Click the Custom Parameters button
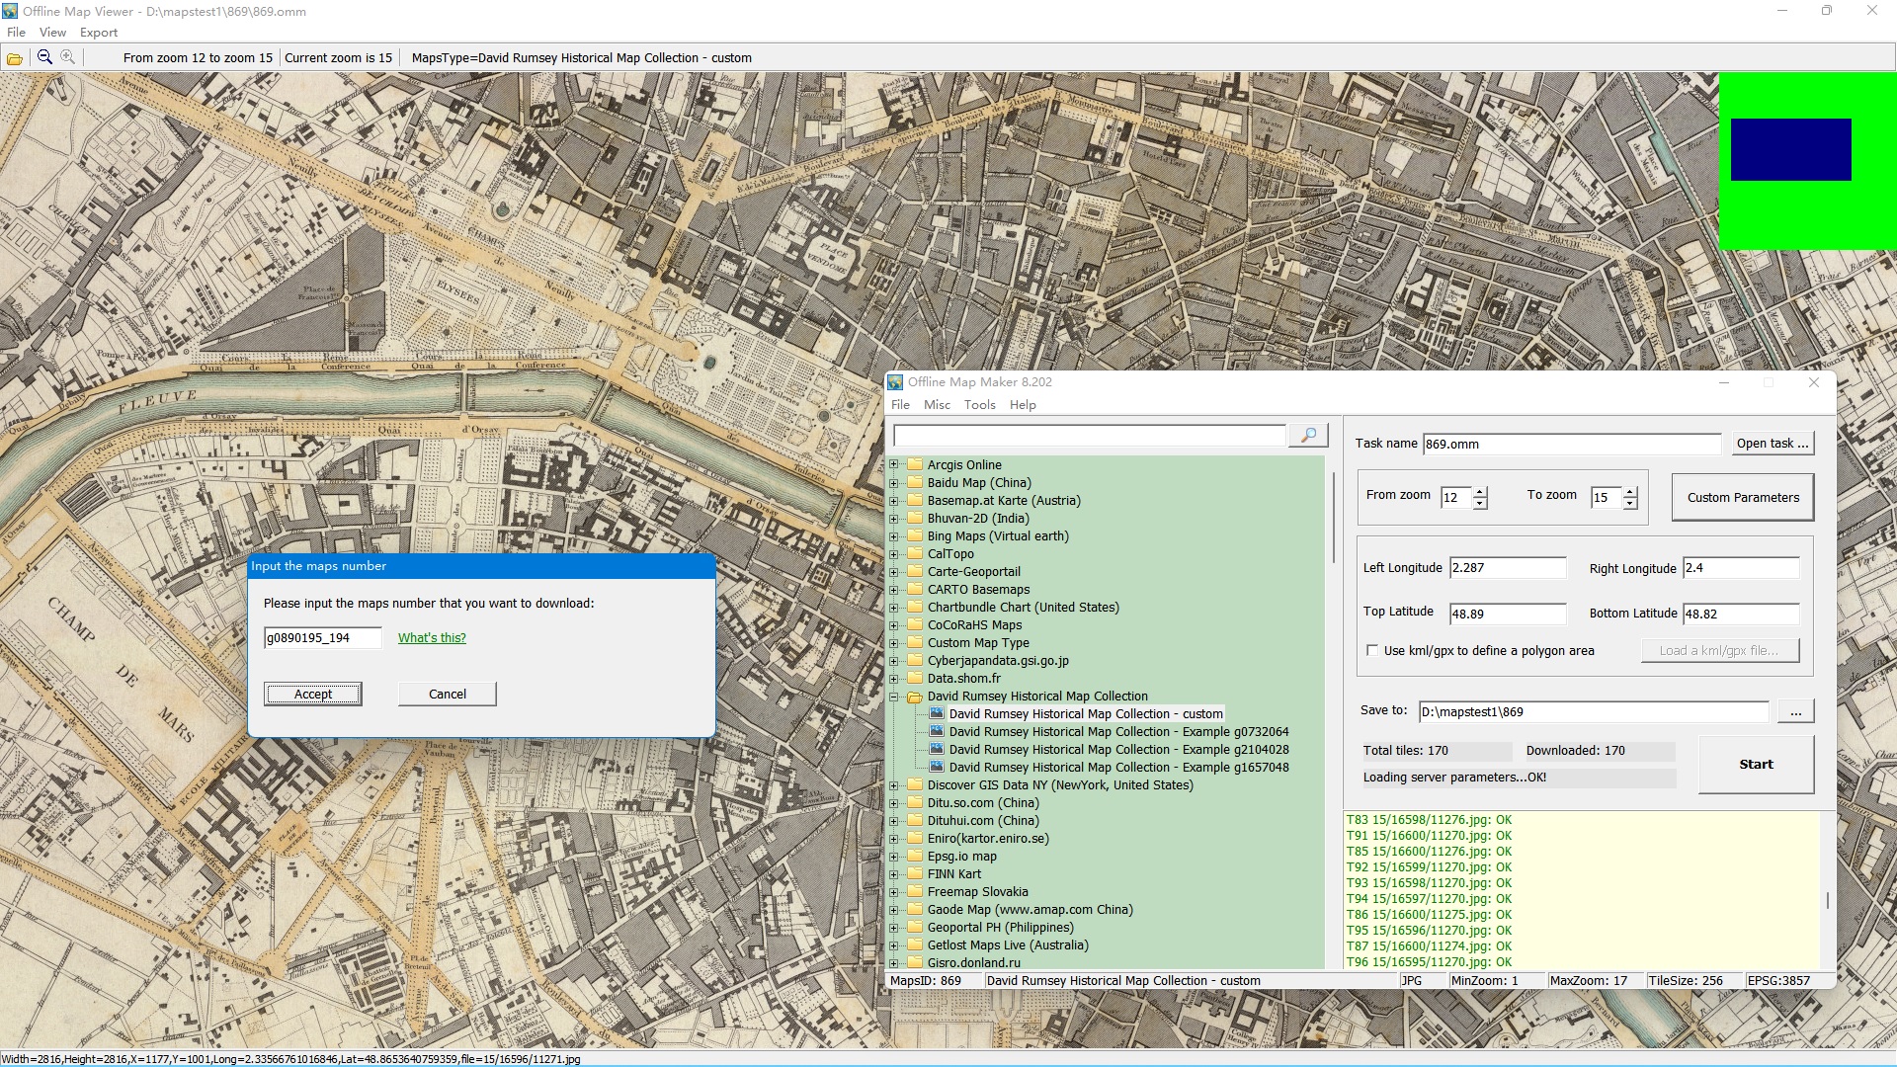1897x1067 pixels. point(1743,497)
